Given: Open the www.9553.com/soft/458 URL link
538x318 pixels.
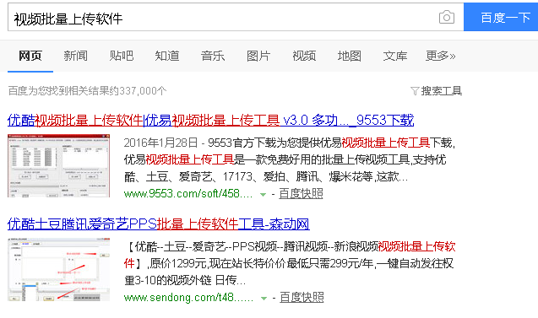Looking at the screenshot, I should point(188,194).
